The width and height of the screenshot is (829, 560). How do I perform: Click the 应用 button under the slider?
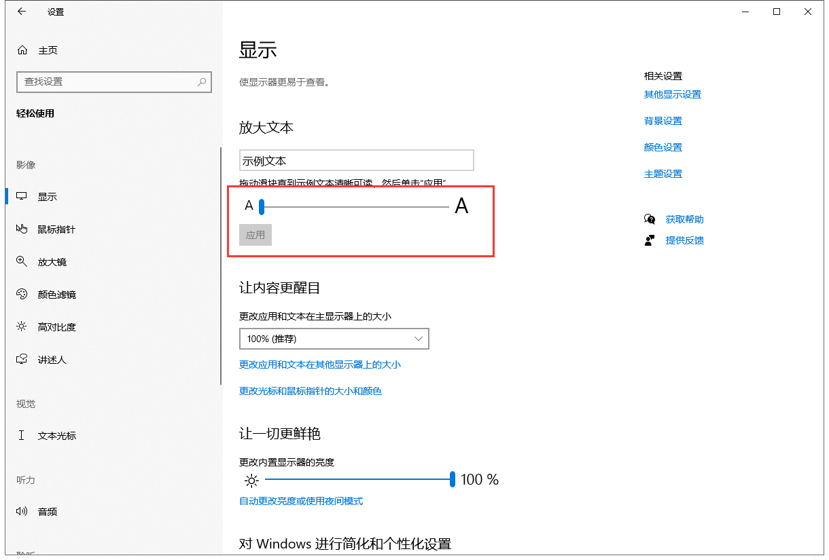click(255, 235)
